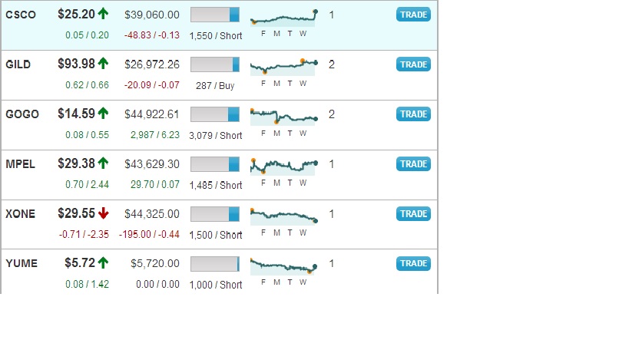The height and width of the screenshot is (353, 629).
Task: Click the TRADE button for YUME
Action: [413, 263]
